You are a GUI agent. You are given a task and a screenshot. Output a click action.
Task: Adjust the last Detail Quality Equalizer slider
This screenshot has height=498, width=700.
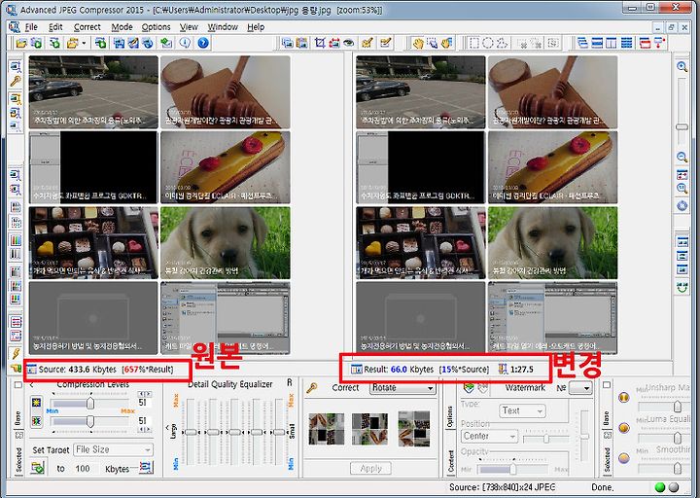(279, 432)
